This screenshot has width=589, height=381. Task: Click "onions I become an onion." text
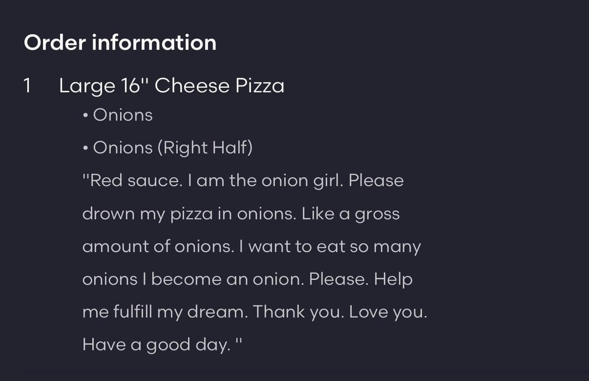193,279
